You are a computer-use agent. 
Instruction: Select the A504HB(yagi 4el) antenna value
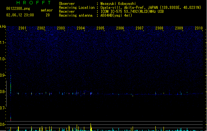116,15
